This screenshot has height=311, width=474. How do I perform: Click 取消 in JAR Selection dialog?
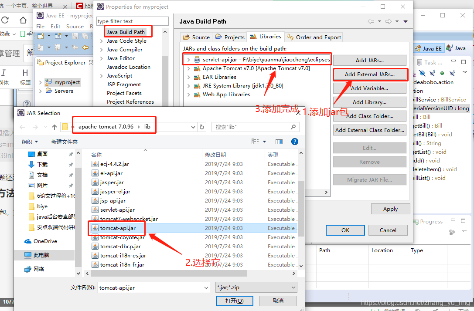(x=278, y=301)
